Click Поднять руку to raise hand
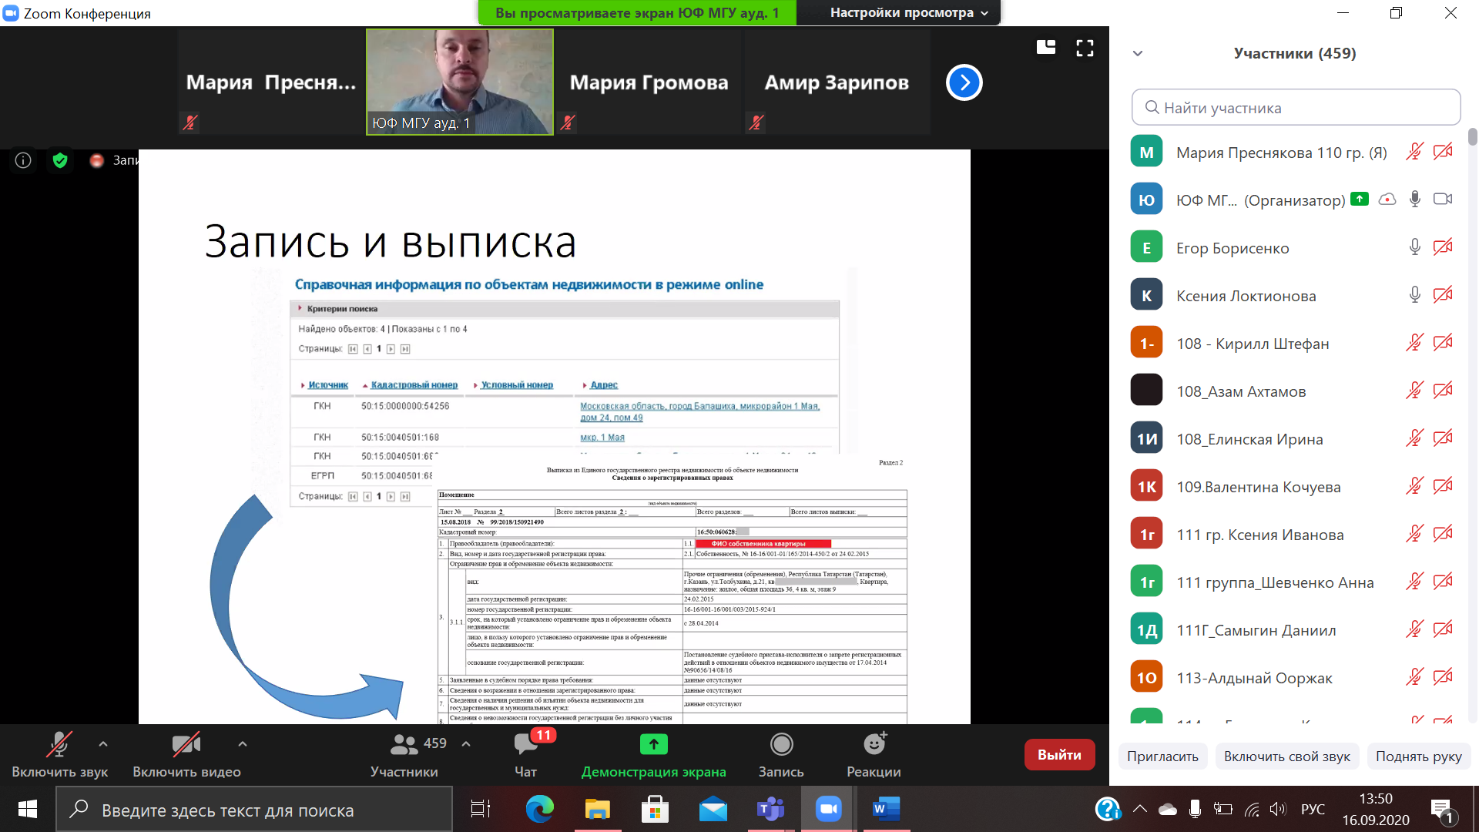 [x=1418, y=757]
